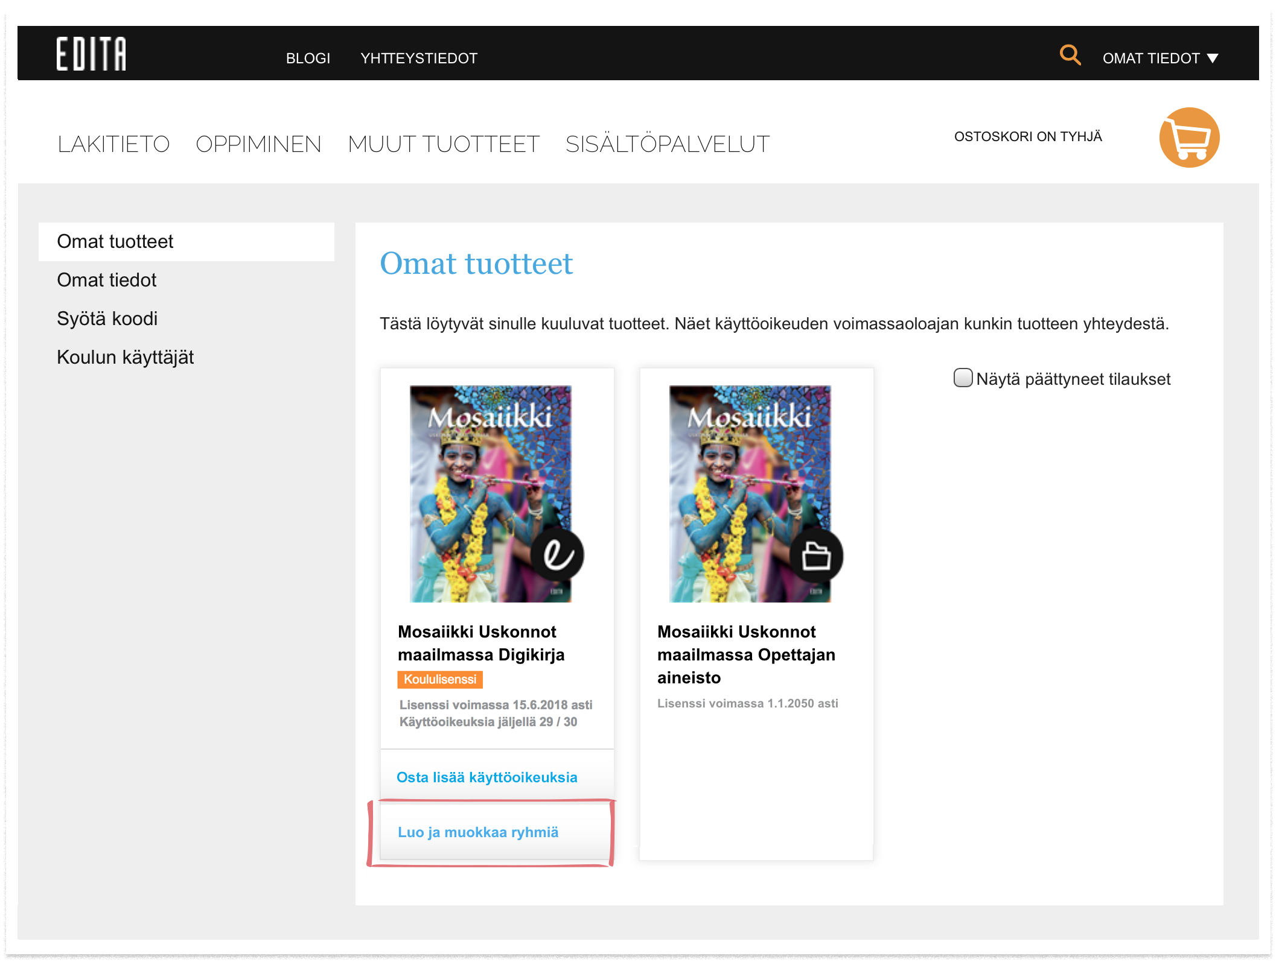Open the orange shopping cart icon
This screenshot has width=1279, height=965.
pyautogui.click(x=1189, y=138)
